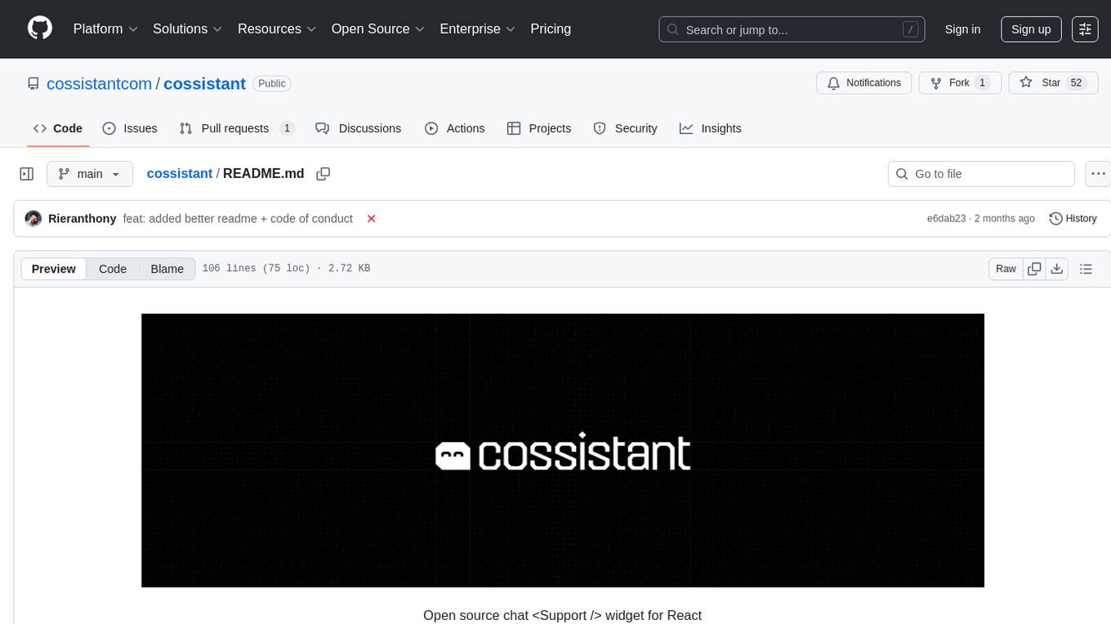Image resolution: width=1111 pixels, height=624 pixels.
Task: Click the pull requests count badge
Action: click(x=287, y=128)
